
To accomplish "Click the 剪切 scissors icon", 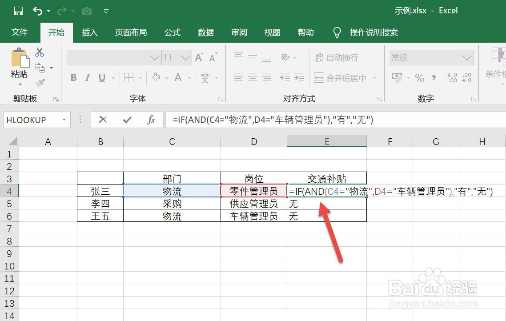I will (40, 52).
